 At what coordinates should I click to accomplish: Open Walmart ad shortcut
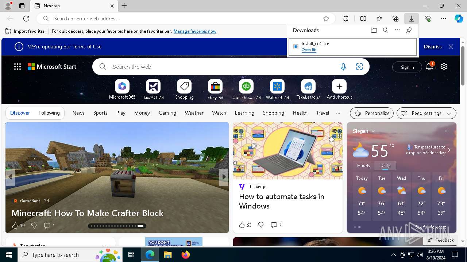(277, 90)
